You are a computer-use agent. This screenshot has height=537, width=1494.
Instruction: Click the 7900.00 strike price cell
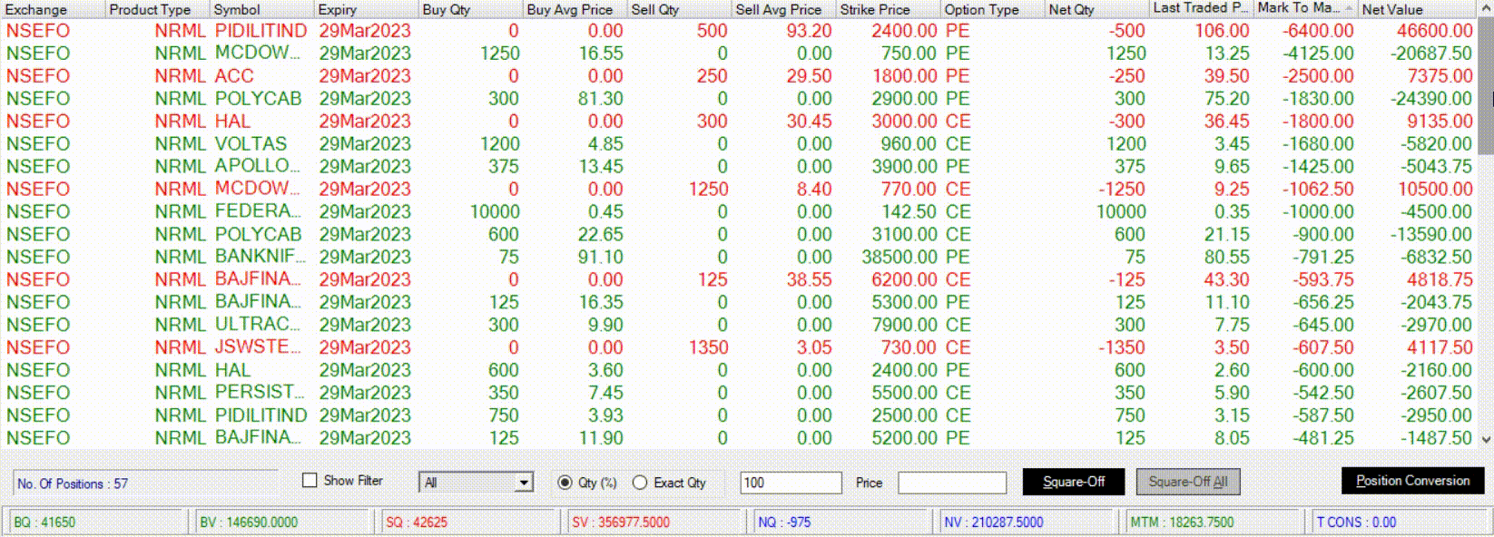[x=904, y=325]
